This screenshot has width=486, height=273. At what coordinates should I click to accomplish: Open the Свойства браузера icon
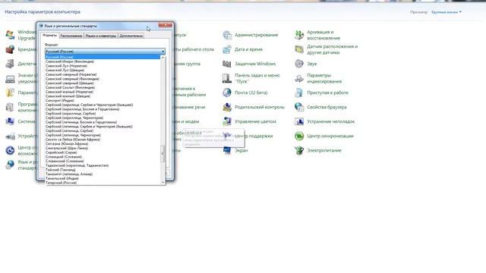[x=299, y=107]
